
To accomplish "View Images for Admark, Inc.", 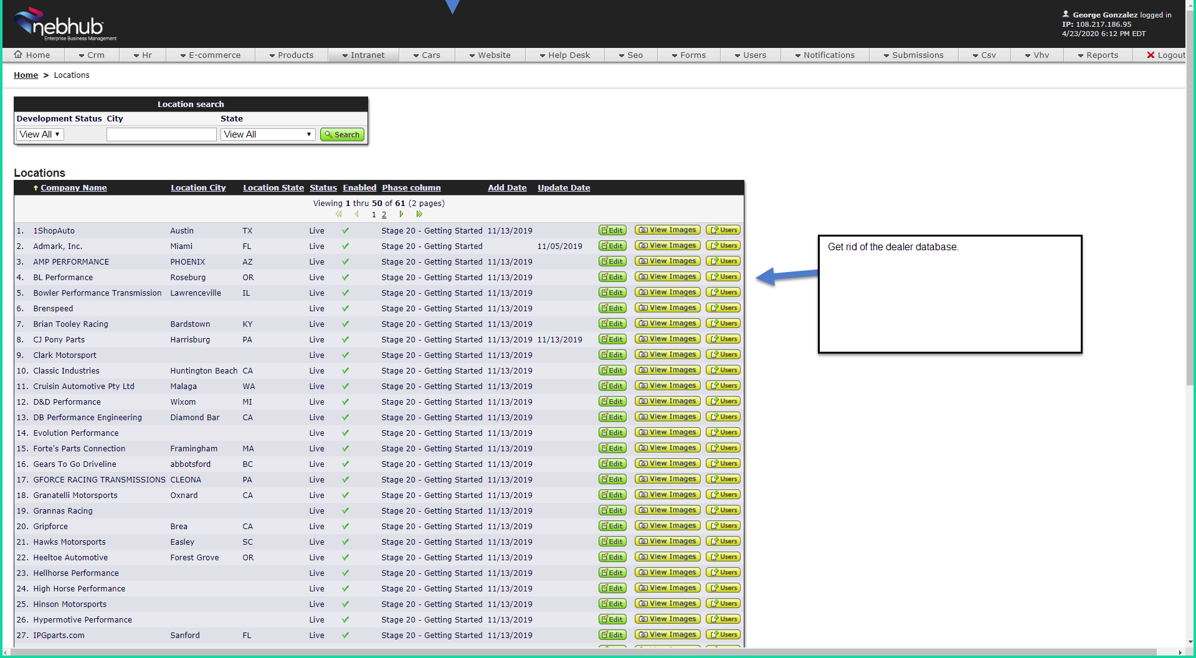I will [x=668, y=246].
